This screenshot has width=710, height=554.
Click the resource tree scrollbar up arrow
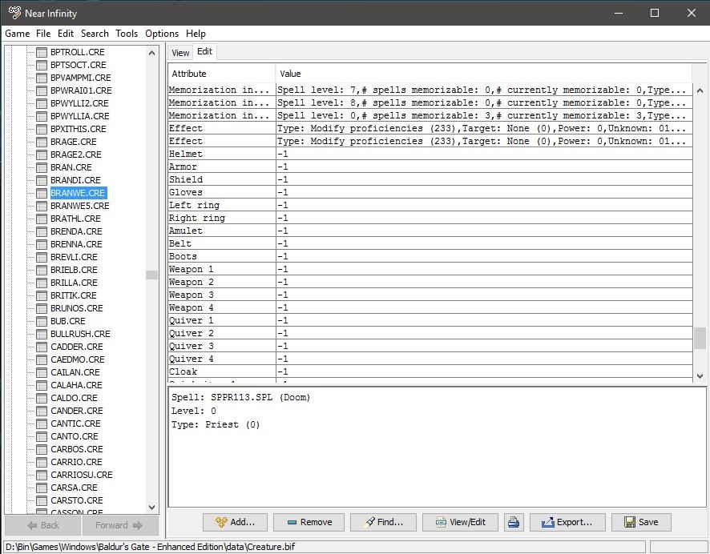[151, 53]
